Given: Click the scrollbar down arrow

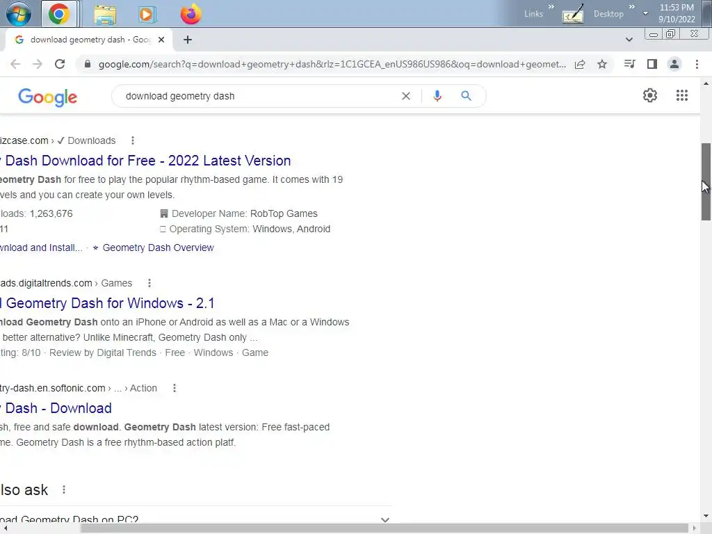Looking at the screenshot, I should (x=706, y=516).
